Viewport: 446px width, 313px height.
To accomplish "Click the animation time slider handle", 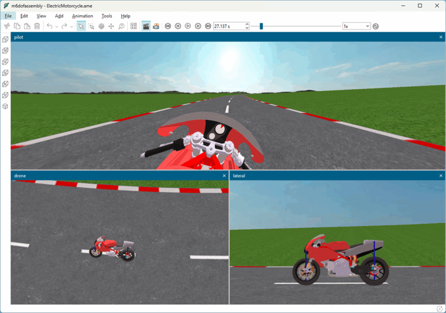I will tap(261, 26).
